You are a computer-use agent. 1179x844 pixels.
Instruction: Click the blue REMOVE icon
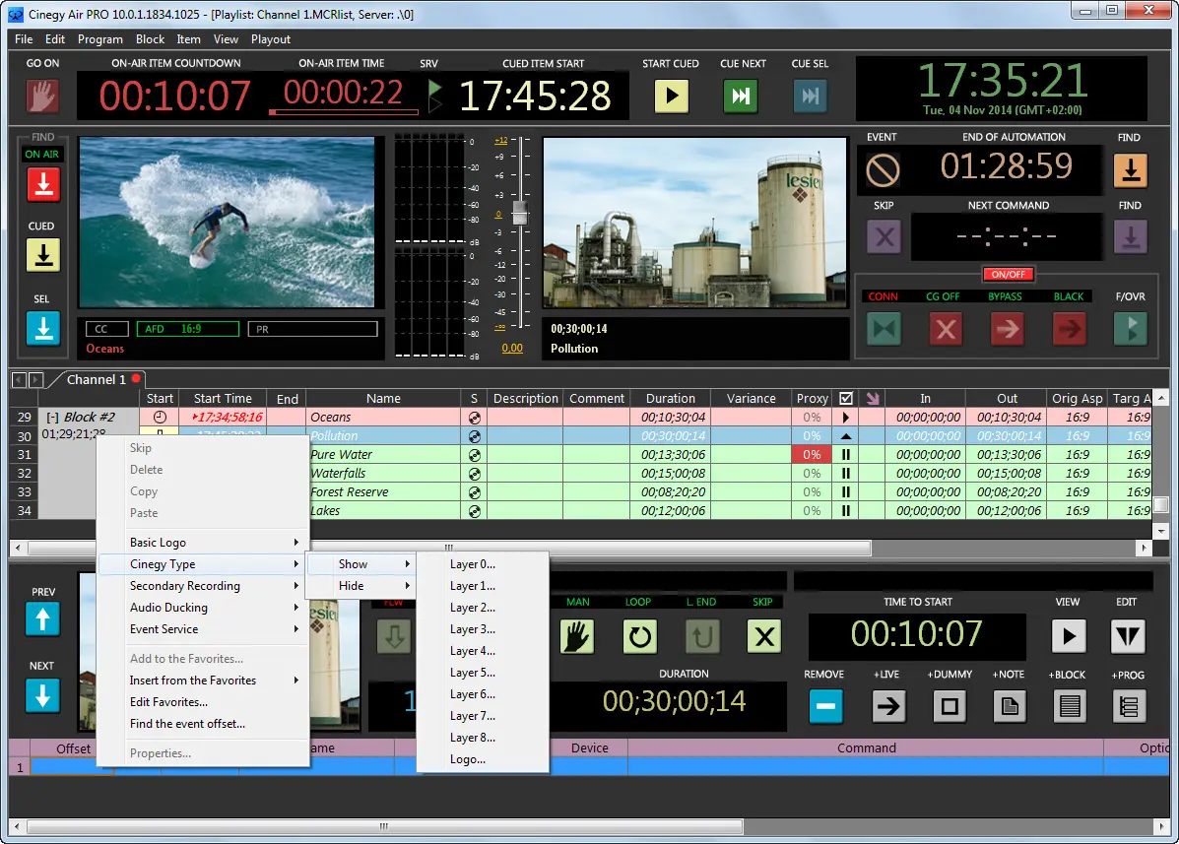point(825,706)
